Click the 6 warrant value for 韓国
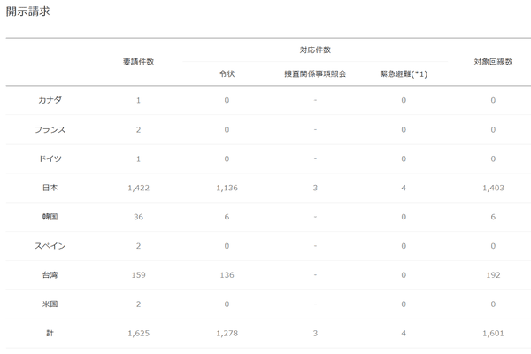Viewport: 531px width, 354px height. tap(227, 217)
